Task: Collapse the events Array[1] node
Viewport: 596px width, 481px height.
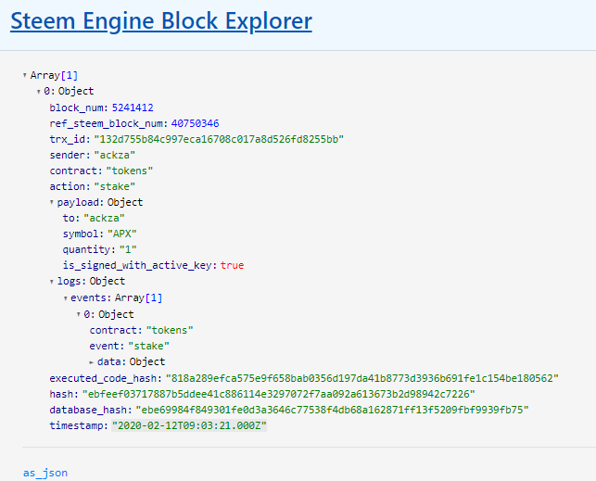Action: [66, 297]
